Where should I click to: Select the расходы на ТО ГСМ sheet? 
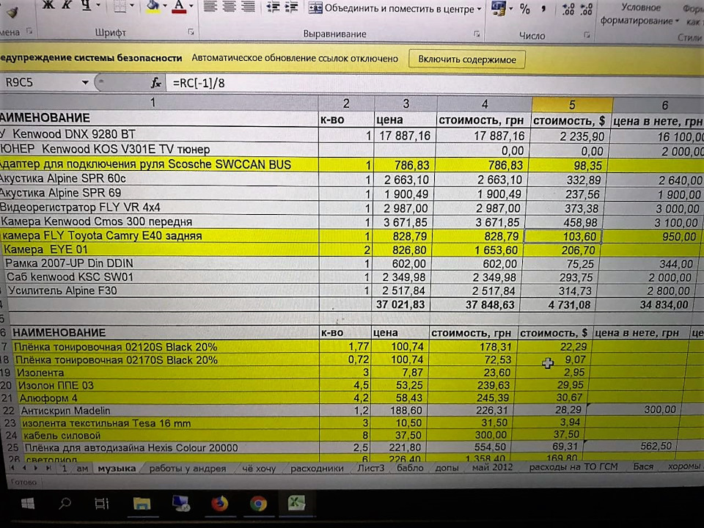click(573, 467)
